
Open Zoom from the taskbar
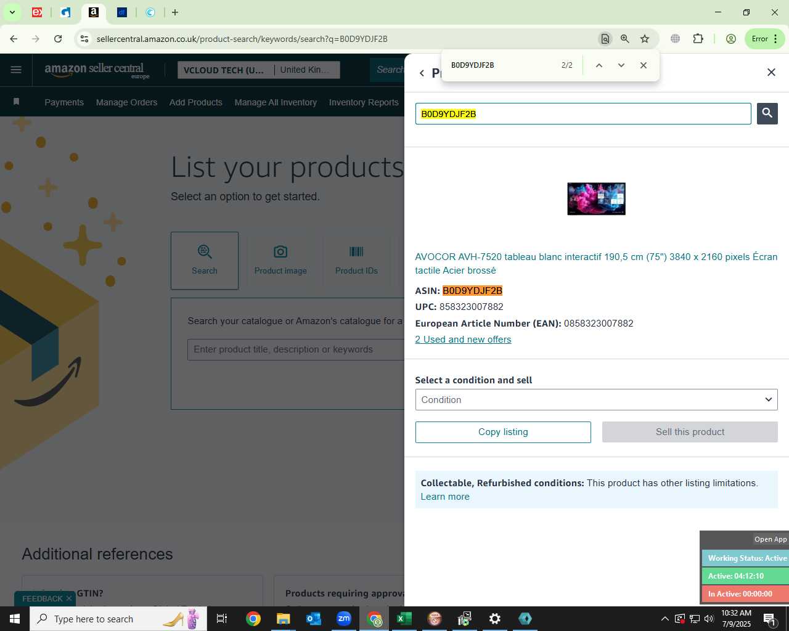tap(344, 619)
